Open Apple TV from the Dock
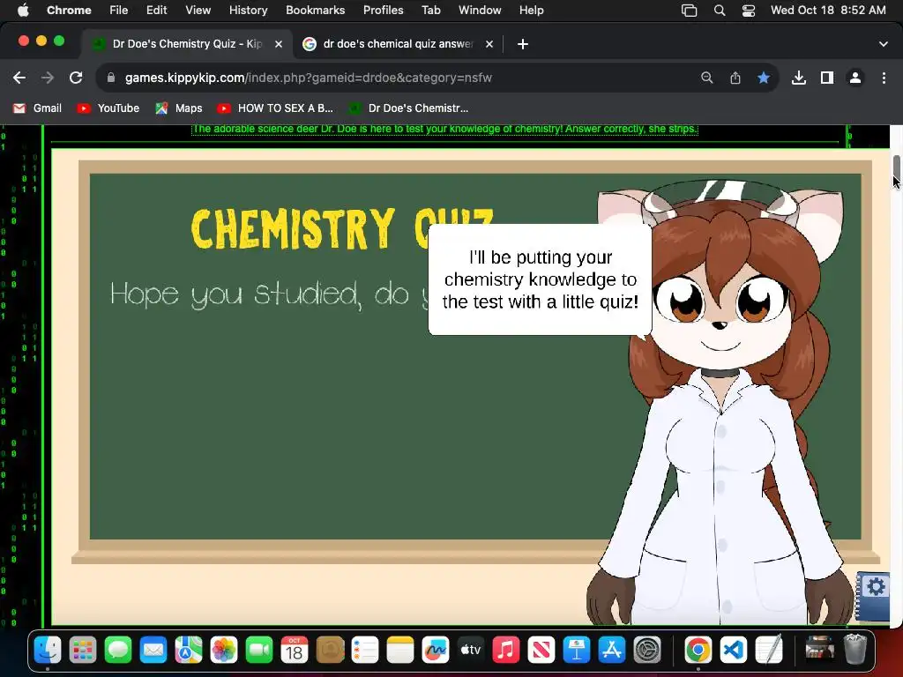 pos(471,651)
